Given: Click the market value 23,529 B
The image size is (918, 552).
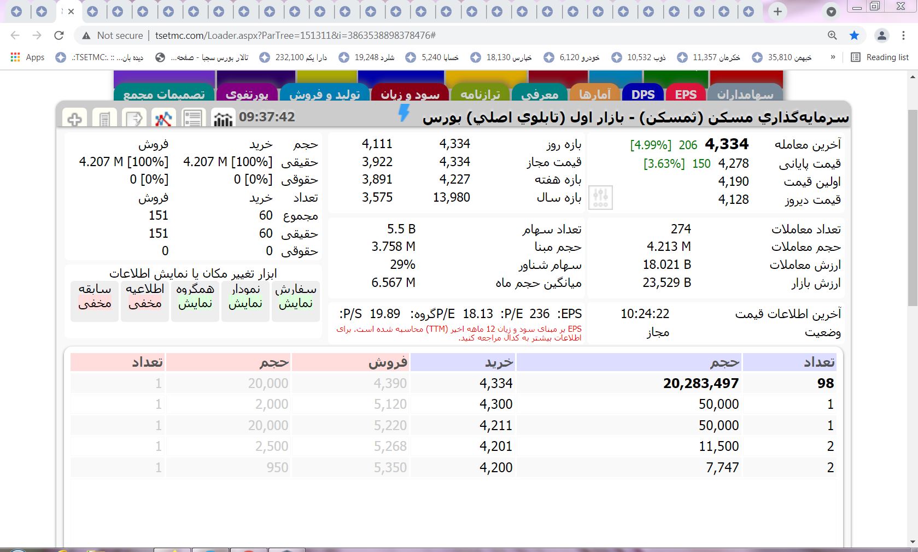Looking at the screenshot, I should tap(667, 283).
